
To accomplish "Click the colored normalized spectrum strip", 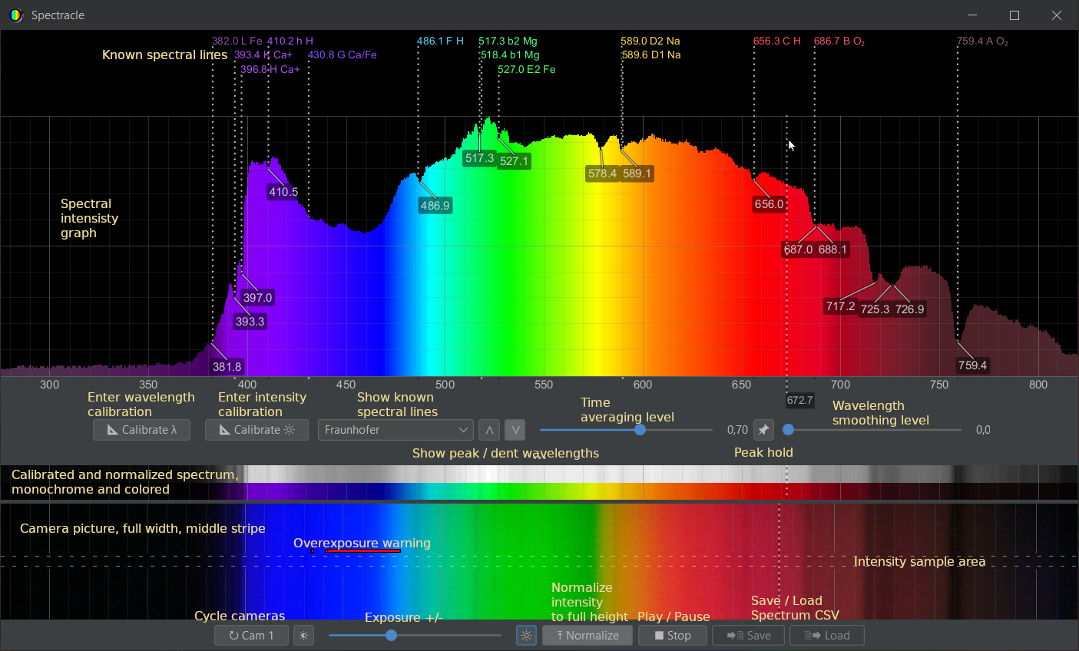I will pyautogui.click(x=539, y=491).
